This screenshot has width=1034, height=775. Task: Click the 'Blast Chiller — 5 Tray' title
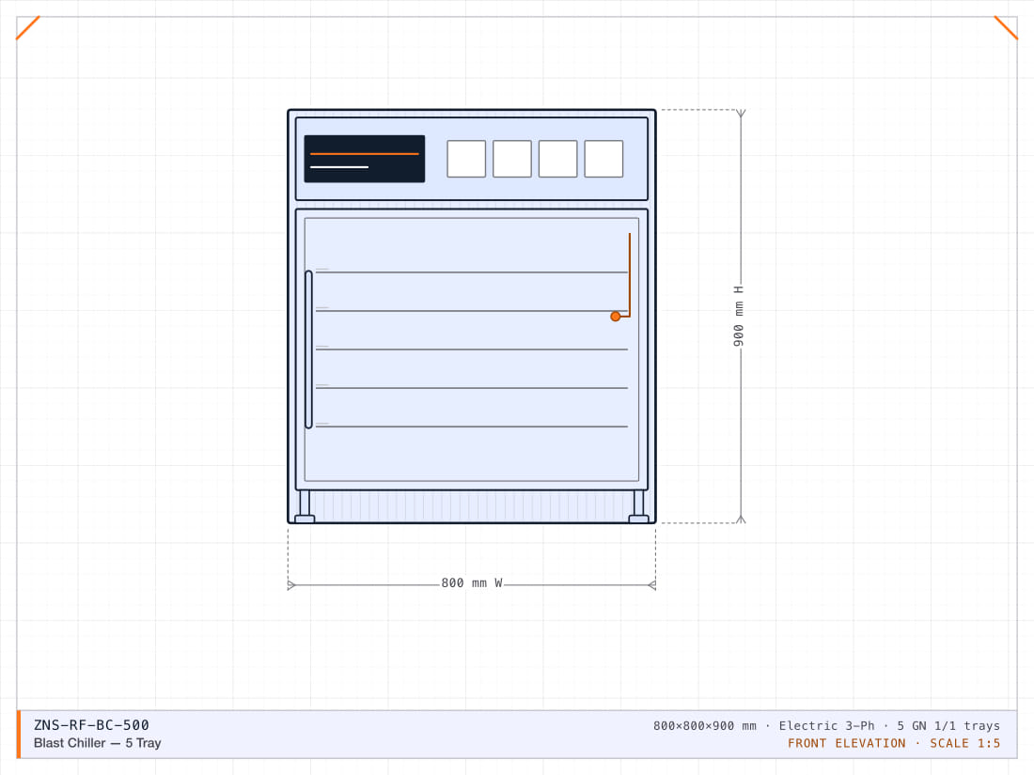coord(98,743)
